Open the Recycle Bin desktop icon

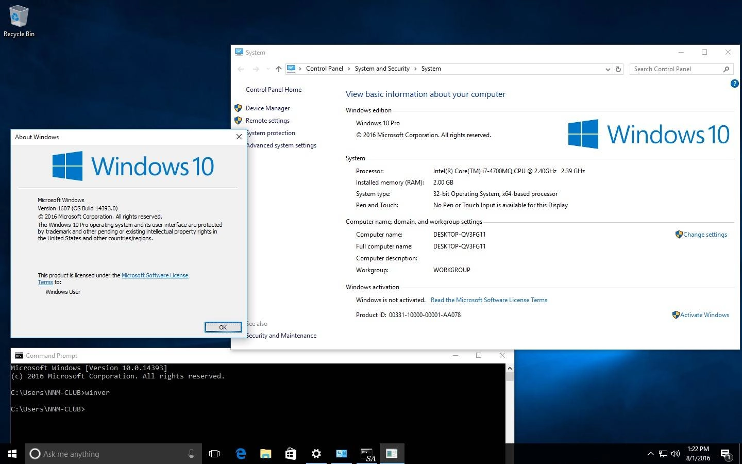pyautogui.click(x=19, y=22)
